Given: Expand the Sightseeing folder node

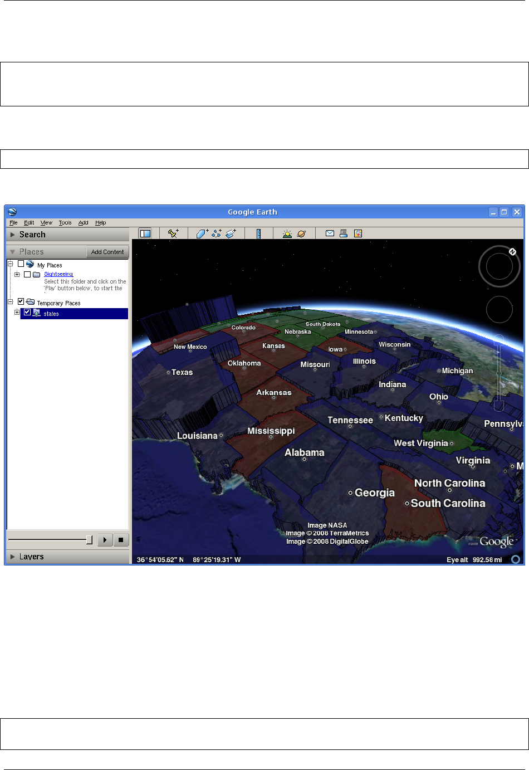Looking at the screenshot, I should tap(17, 274).
